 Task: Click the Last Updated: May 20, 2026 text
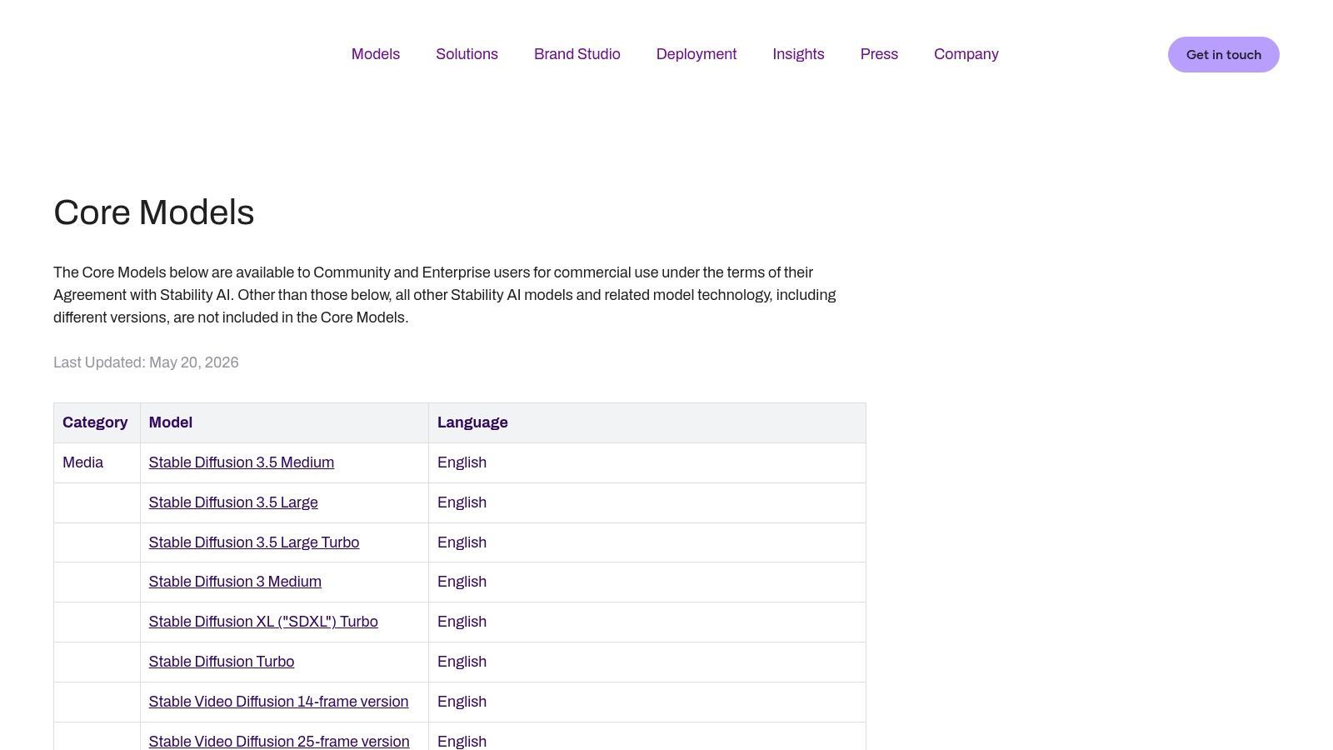pos(146,362)
